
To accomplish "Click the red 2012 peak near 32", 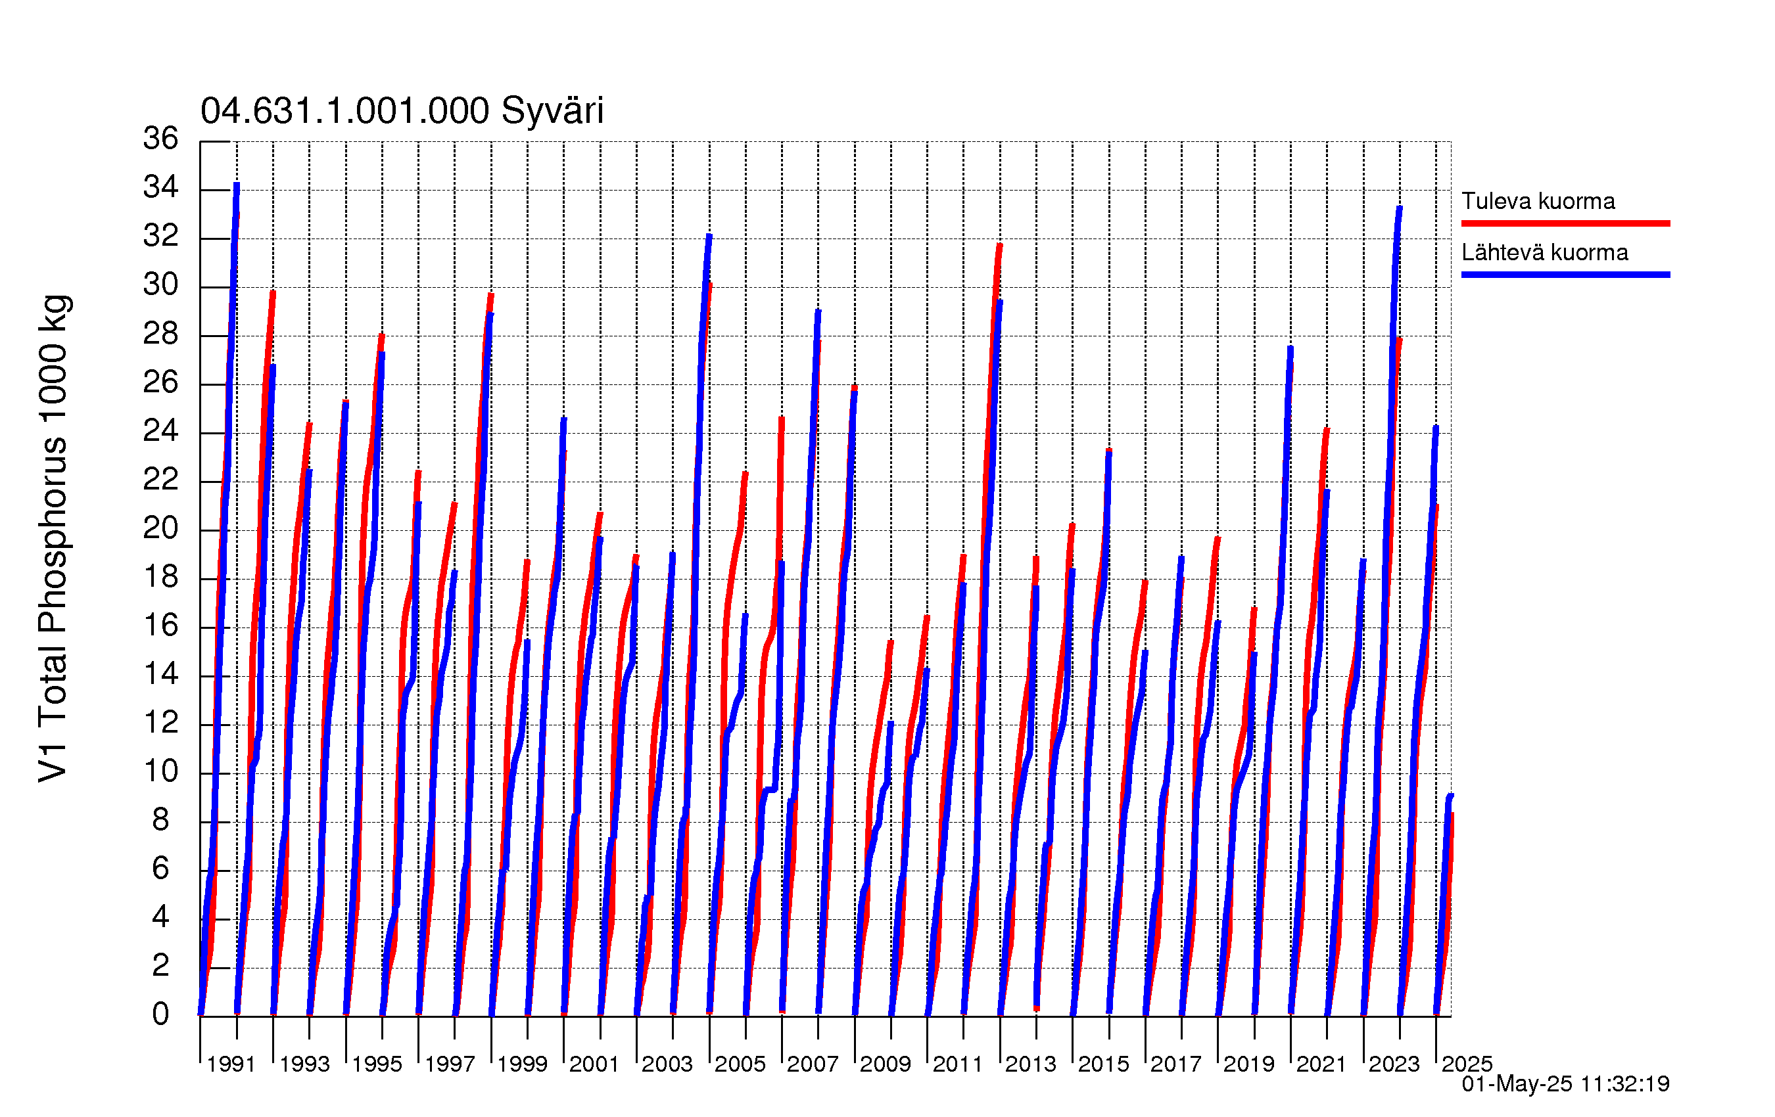I will [999, 246].
